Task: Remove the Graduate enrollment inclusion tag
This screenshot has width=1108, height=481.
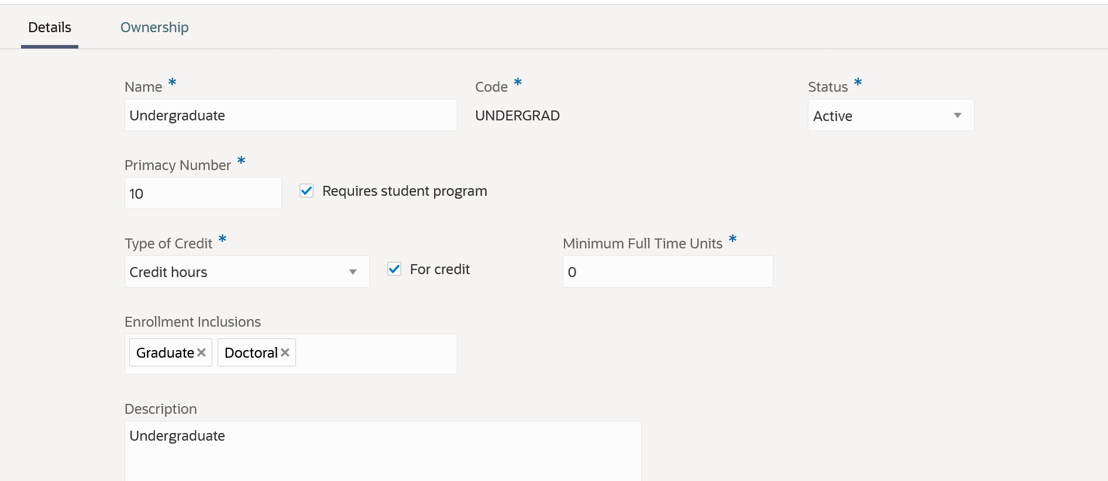Action: coord(201,352)
